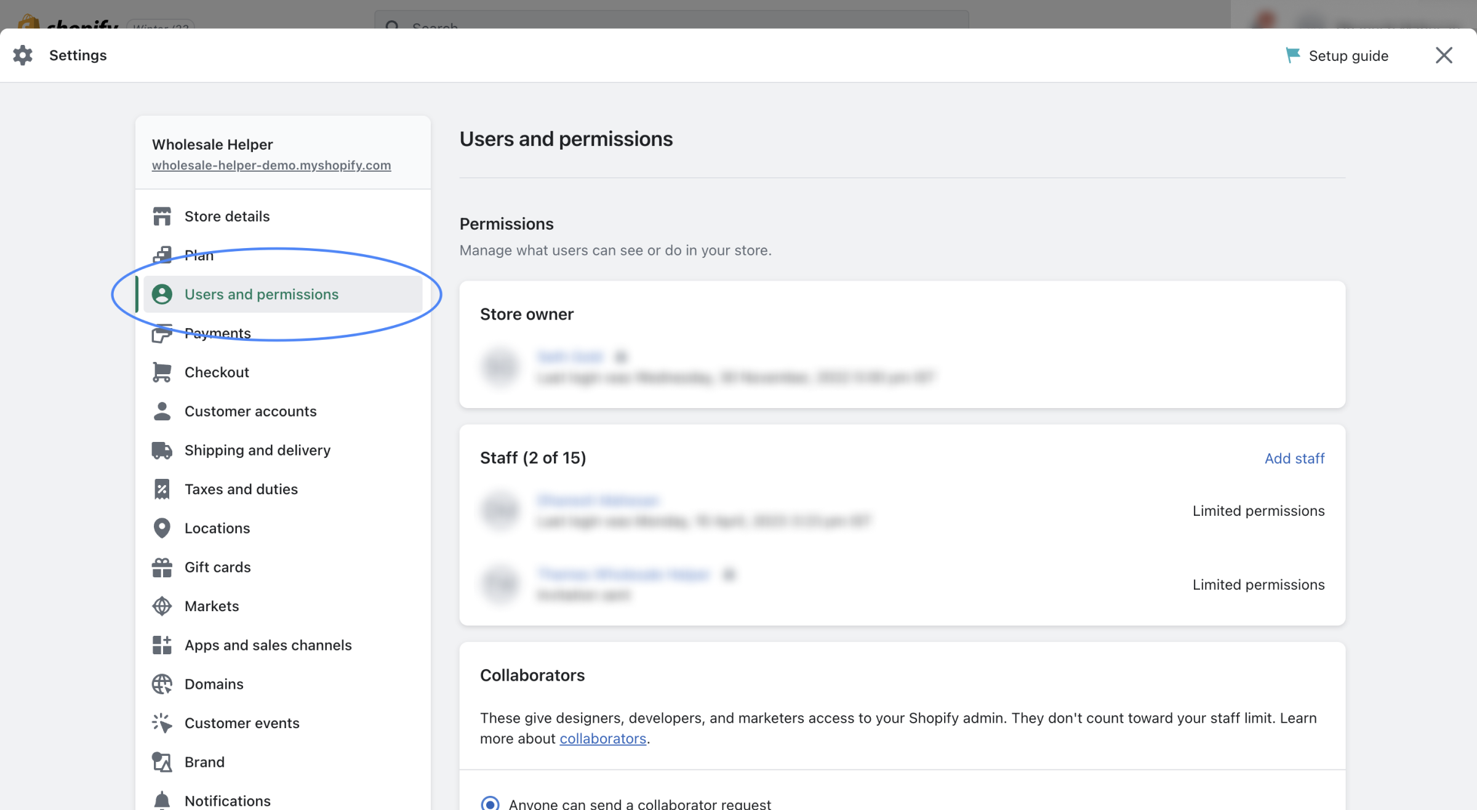Image resolution: width=1477 pixels, height=810 pixels.
Task: Click Add staff link
Action: pos(1294,459)
